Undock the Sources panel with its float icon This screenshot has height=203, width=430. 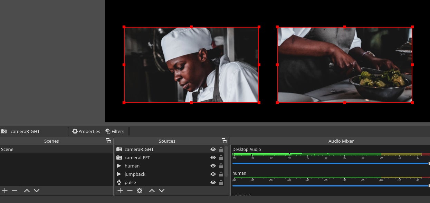[224, 141]
